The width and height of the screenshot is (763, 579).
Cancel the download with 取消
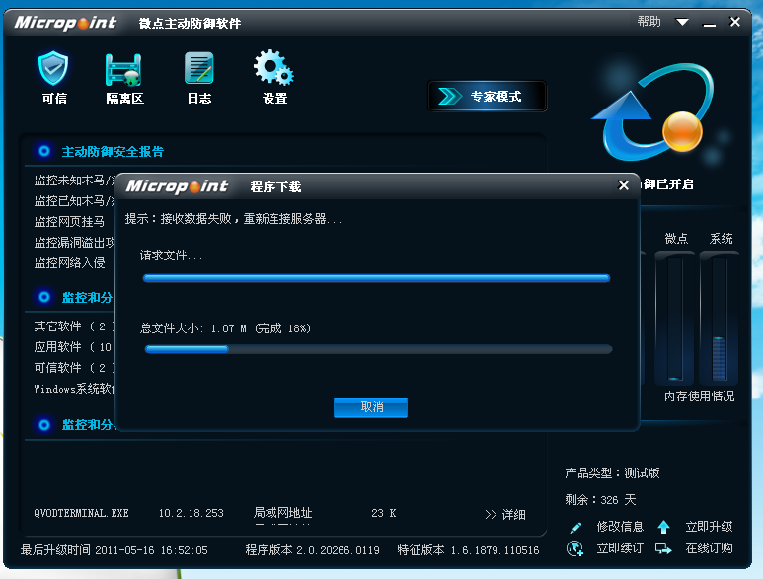tap(370, 407)
